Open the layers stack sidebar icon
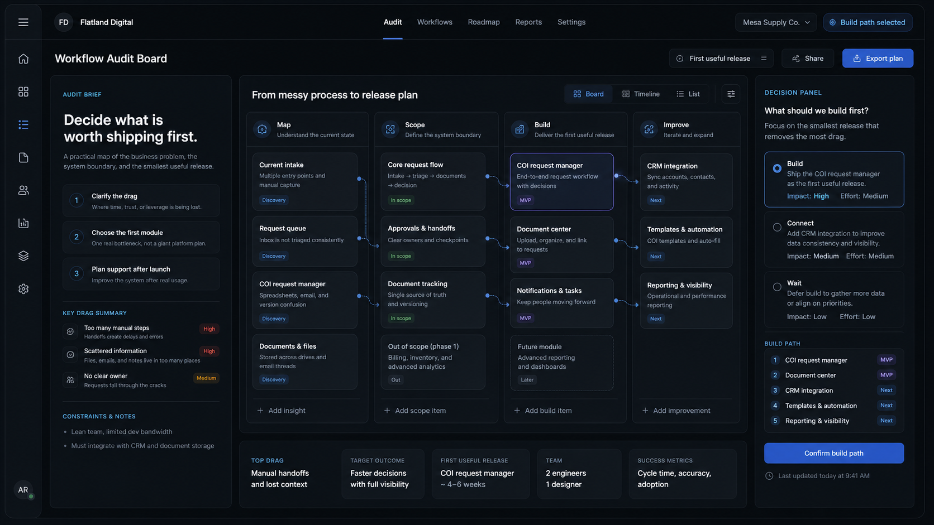The width and height of the screenshot is (934, 525). point(23,256)
